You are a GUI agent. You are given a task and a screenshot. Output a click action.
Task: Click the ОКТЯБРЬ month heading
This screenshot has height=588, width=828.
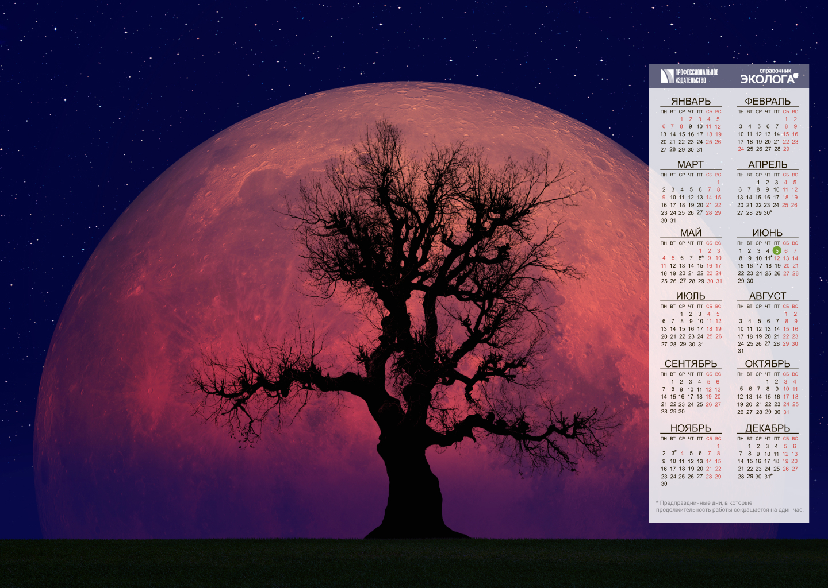click(x=768, y=363)
